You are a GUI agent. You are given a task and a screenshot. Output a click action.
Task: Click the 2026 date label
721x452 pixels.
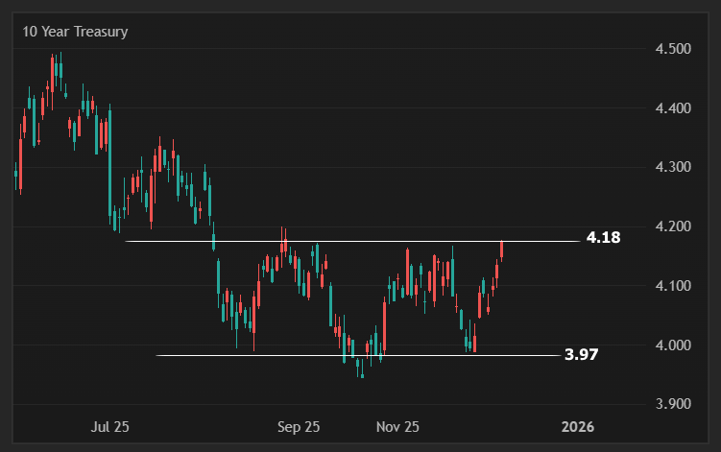pyautogui.click(x=578, y=426)
